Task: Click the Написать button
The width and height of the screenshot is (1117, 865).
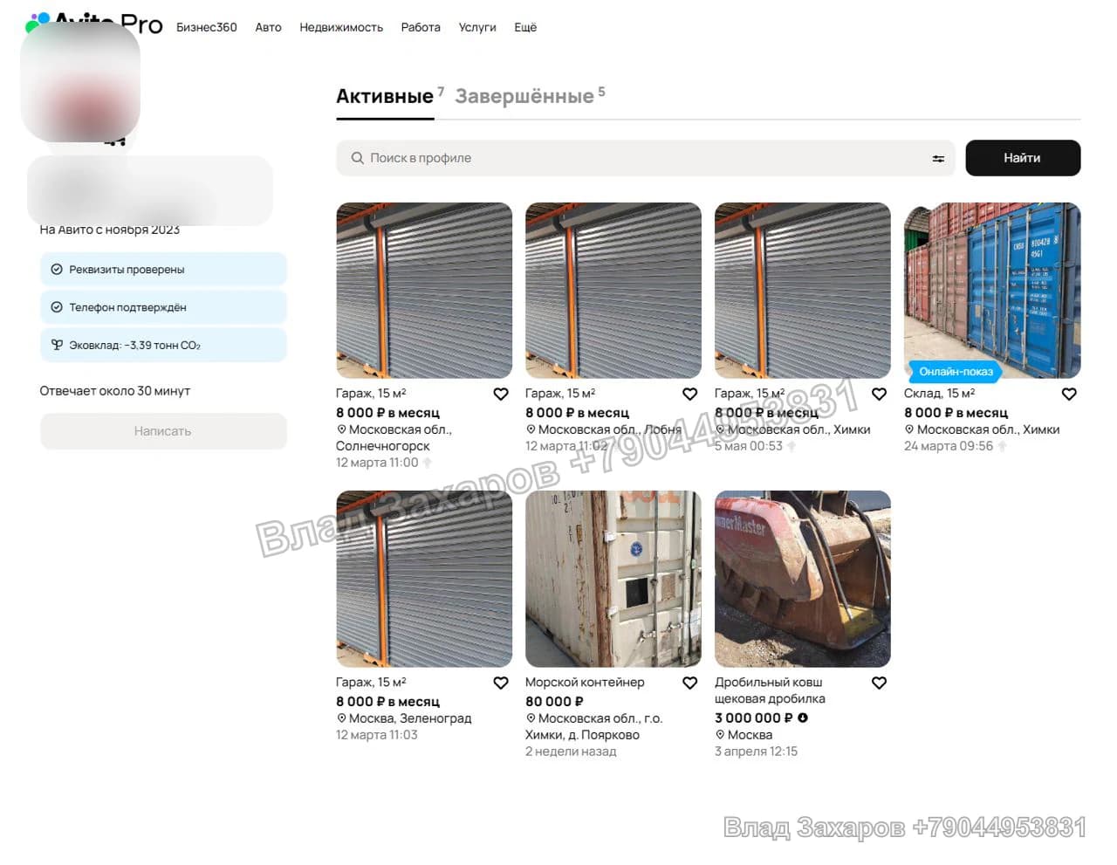Action: [163, 431]
